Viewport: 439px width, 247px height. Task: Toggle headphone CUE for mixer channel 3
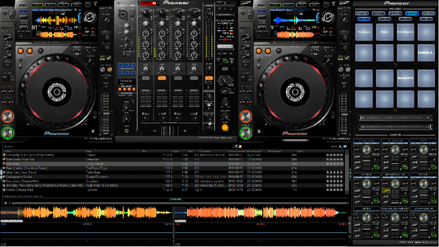tap(178, 78)
